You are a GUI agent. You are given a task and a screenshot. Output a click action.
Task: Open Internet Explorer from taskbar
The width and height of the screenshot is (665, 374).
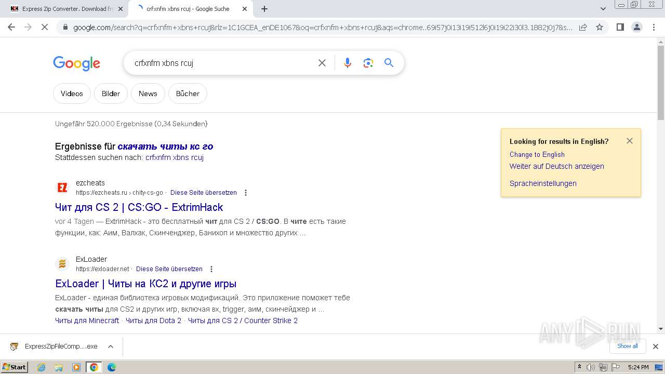click(x=42, y=367)
